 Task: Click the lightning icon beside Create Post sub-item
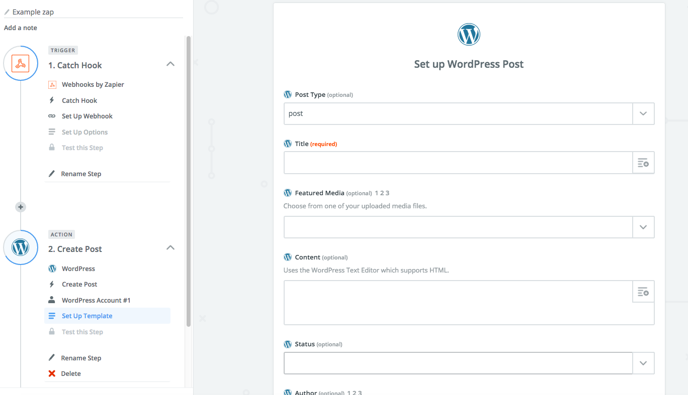click(52, 284)
